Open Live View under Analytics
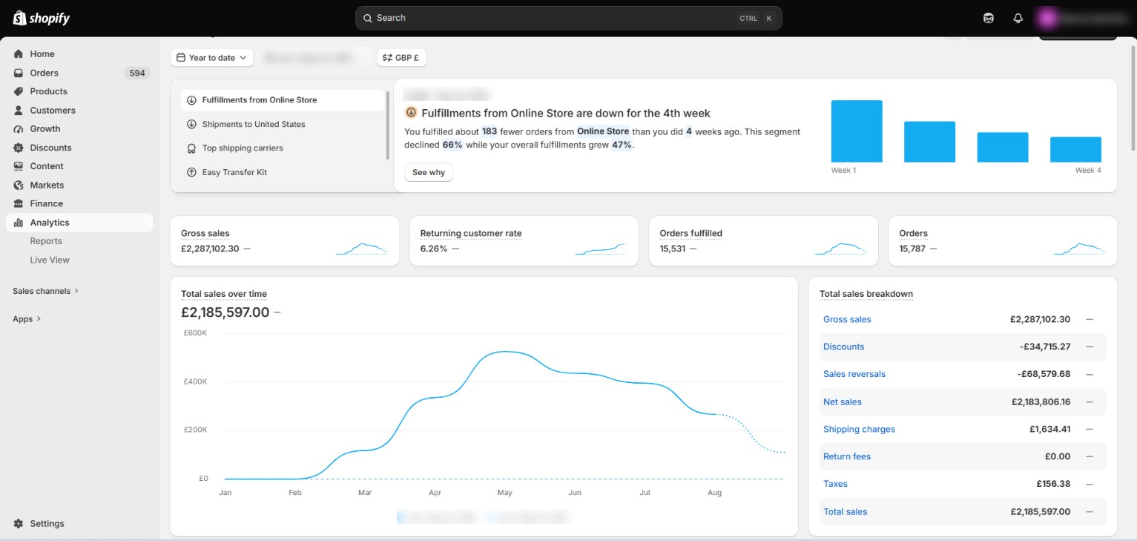Image resolution: width=1137 pixels, height=541 pixels. tap(50, 260)
